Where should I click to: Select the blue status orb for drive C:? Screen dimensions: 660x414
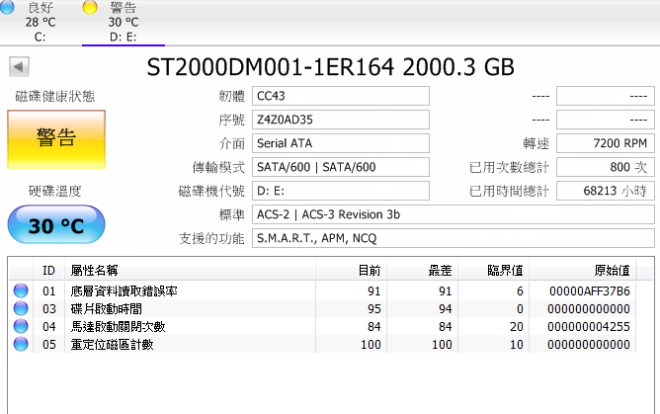[7, 7]
